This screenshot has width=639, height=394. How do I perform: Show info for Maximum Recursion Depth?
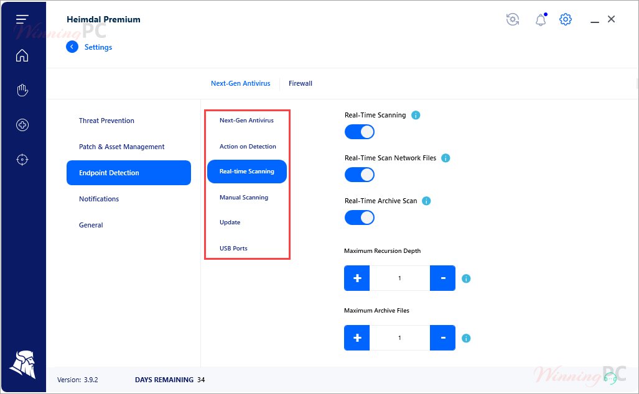click(466, 278)
